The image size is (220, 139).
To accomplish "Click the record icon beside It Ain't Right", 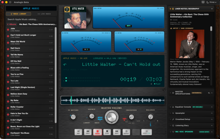I will pyautogui.click(x=8, y=121).
